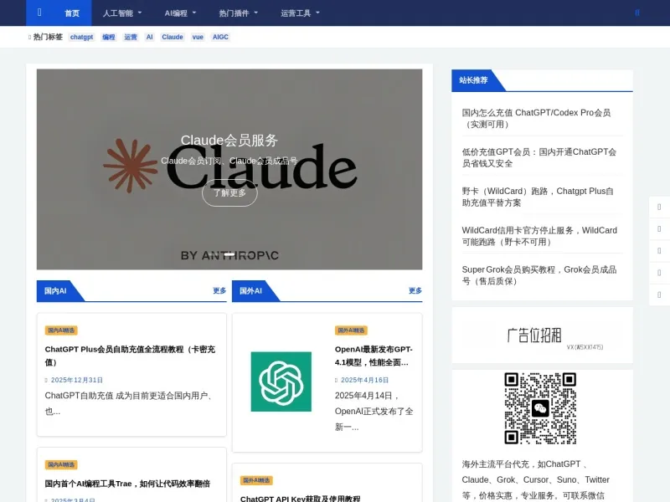Click 国外AI精选 badge on GPT-4.1 card

coord(351,330)
